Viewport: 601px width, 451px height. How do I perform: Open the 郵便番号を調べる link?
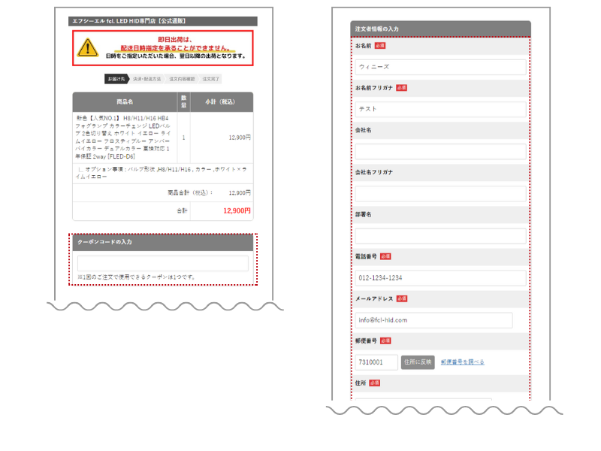(462, 362)
